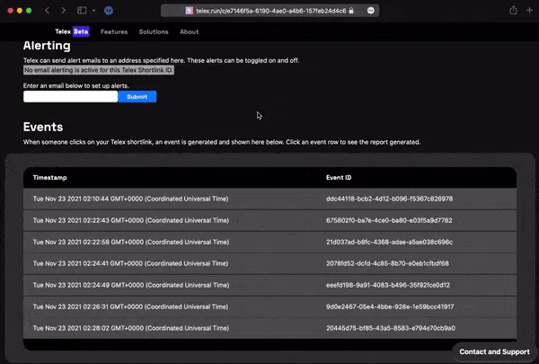Click event ID starting with ddc44118
Screen dimensions: 539x364
coord(390,199)
